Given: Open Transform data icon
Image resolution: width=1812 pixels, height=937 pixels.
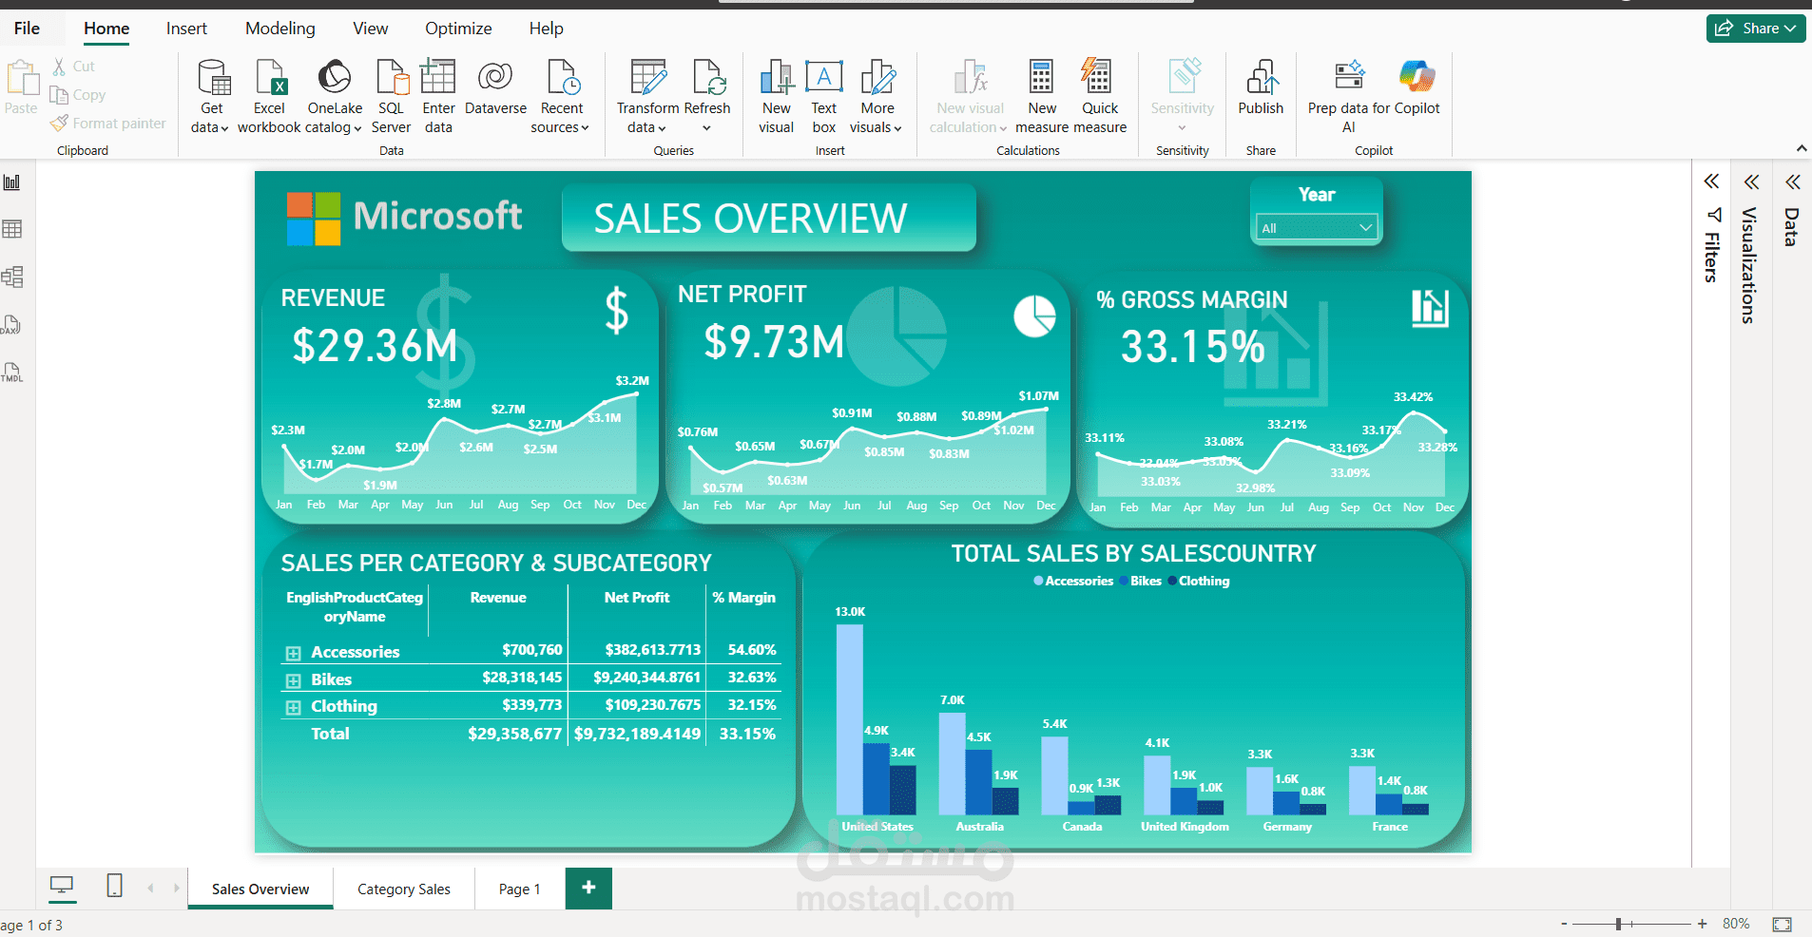Looking at the screenshot, I should [648, 78].
